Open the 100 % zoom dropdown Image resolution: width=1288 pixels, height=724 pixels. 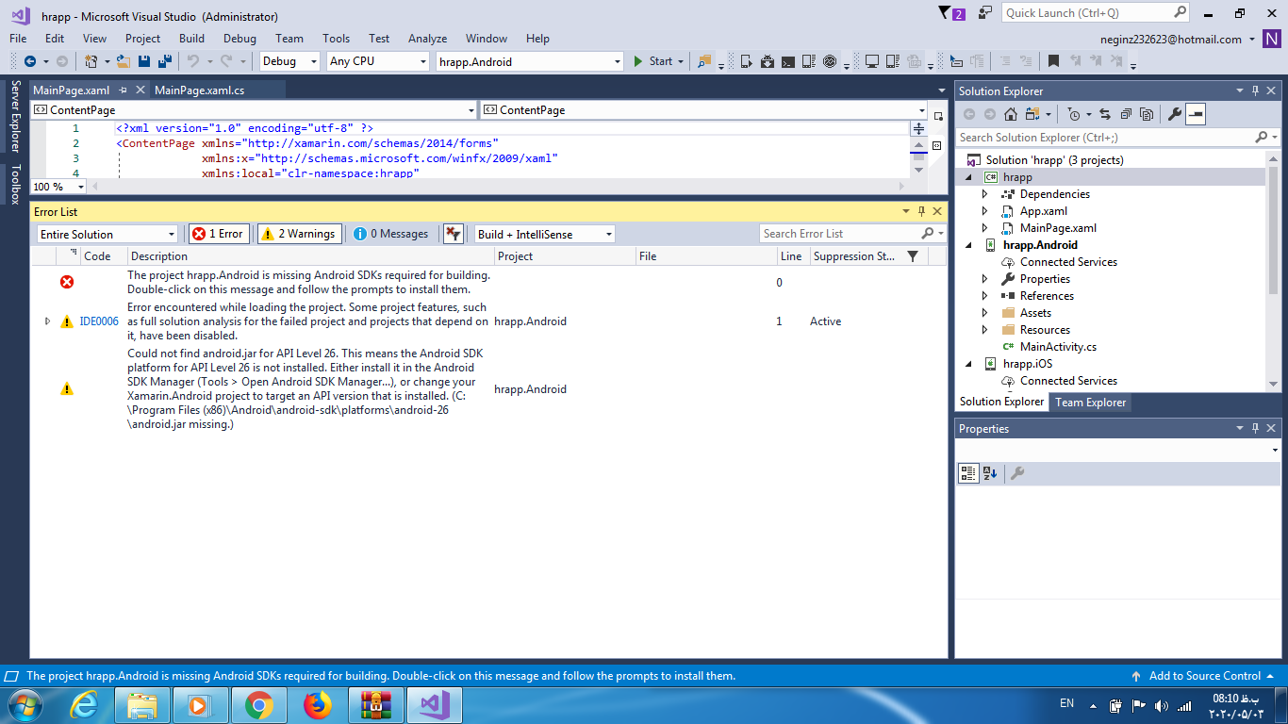59,187
